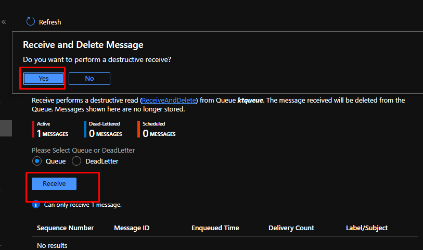Viewport: 423px width, 250px height.
Task: Click the No results table row
Action: (x=52, y=245)
